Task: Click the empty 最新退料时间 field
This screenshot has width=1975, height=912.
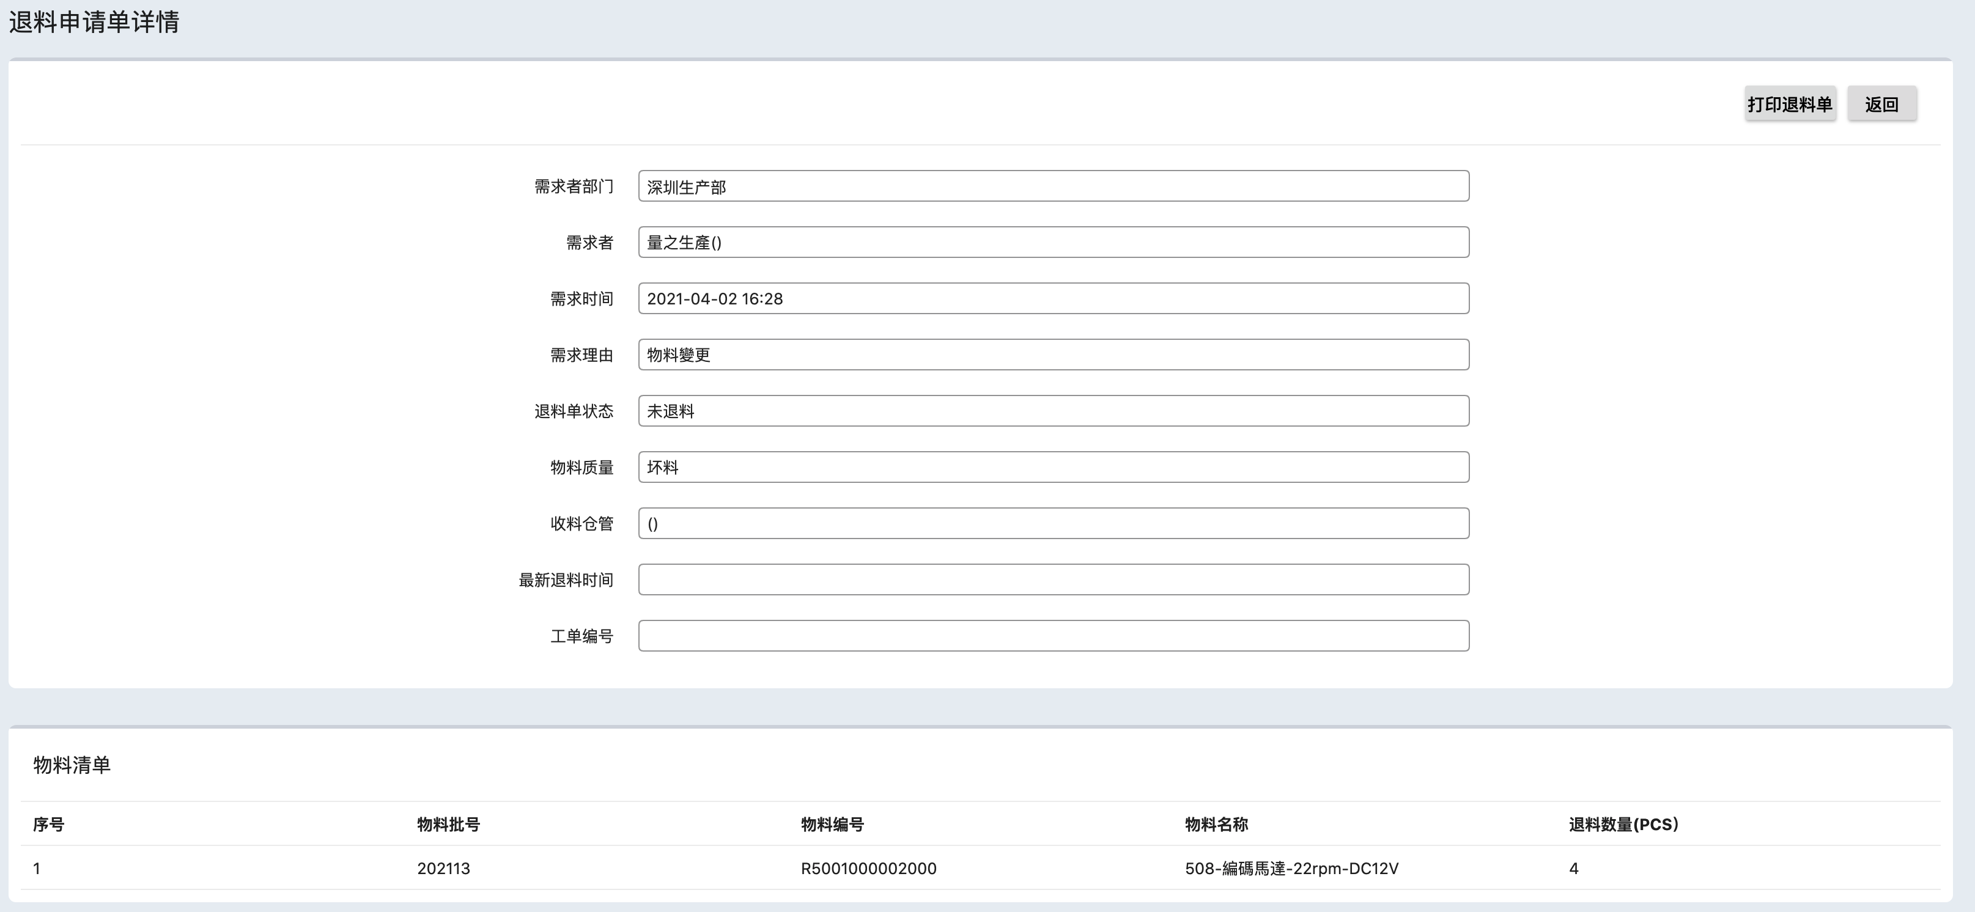Action: [1054, 579]
